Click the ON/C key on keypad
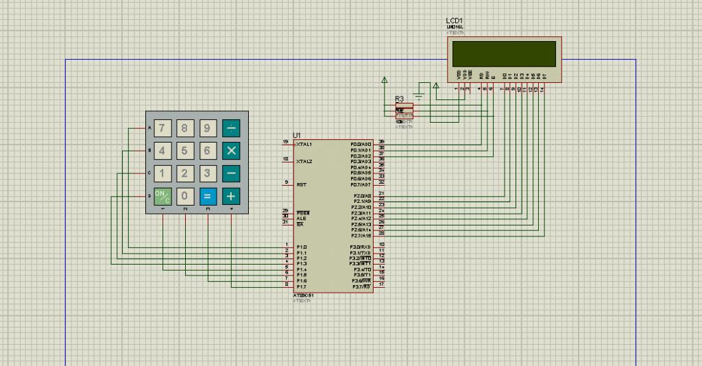 click(162, 197)
